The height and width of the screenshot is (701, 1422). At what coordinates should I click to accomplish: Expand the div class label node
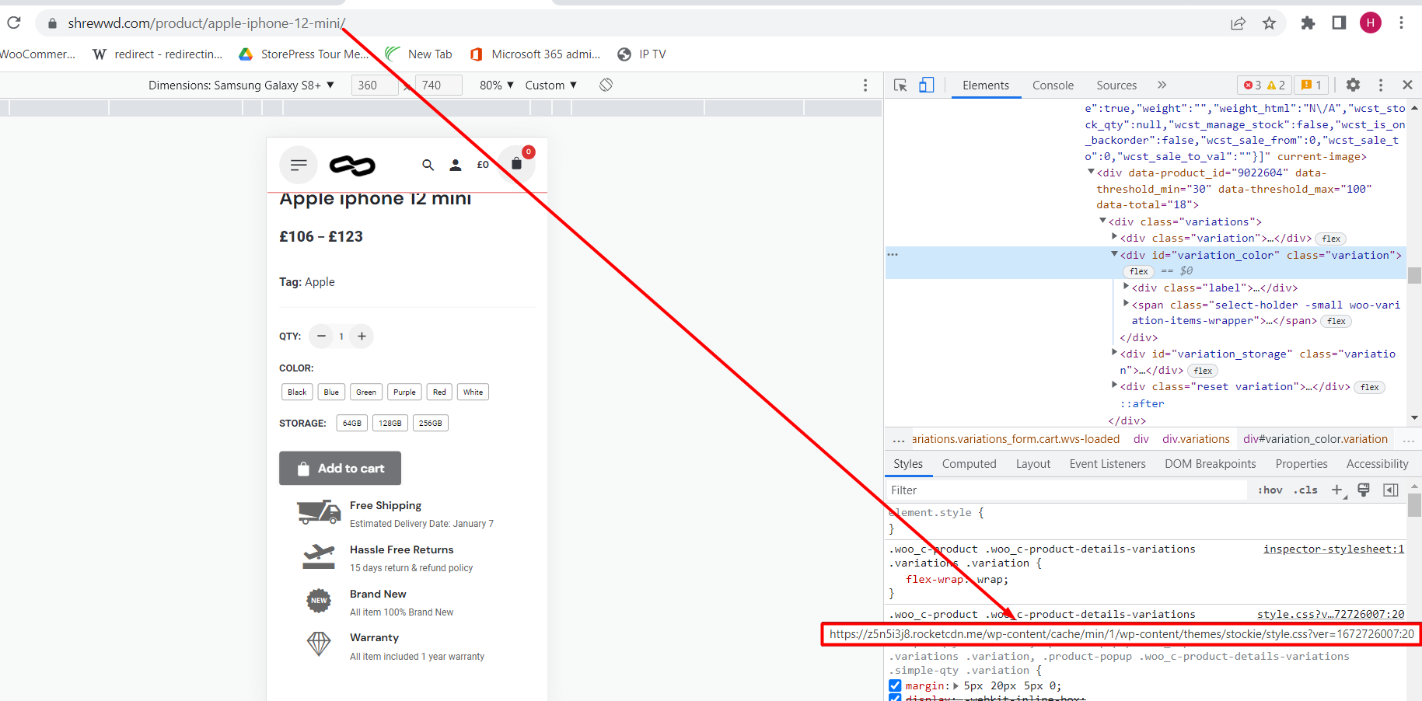point(1126,287)
